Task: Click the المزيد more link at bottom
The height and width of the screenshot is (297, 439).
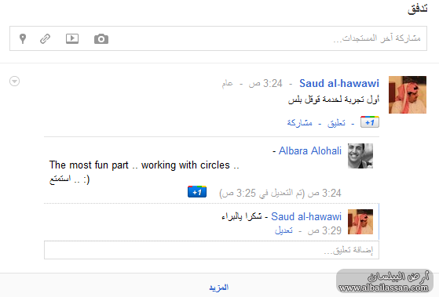Action: [x=219, y=288]
